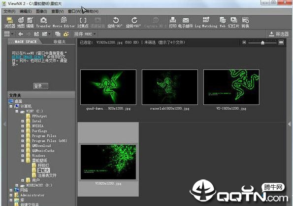Screen dimensions: 293x206
Task: Select the QMDownload folder
Action: pos(39,146)
